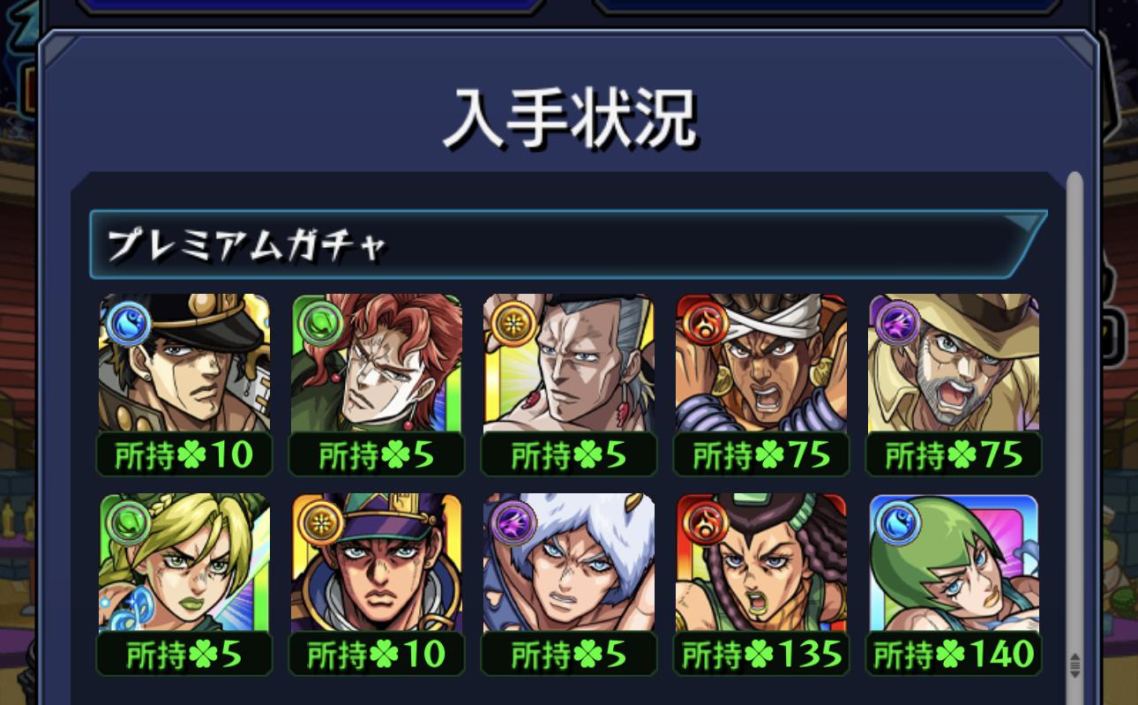Select the Jotaro portrait with purple cap
This screenshot has width=1138, height=705.
coord(377,563)
